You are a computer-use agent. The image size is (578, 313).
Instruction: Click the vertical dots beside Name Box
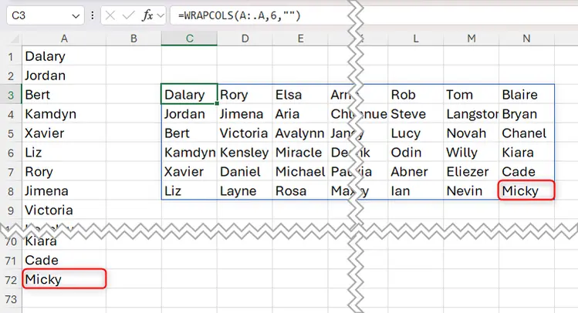click(92, 15)
